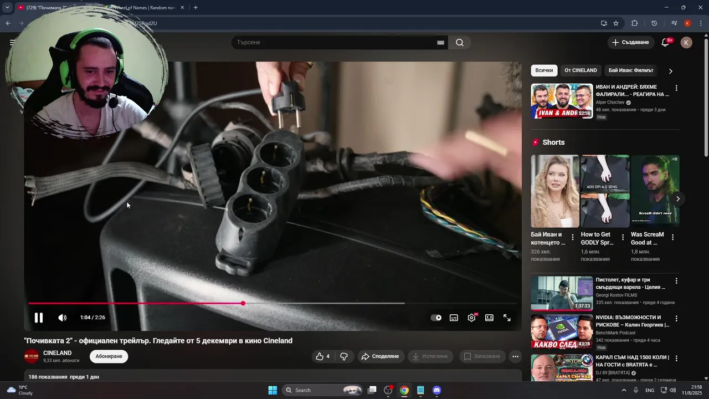Show hidden system tray icons
This screenshot has height=399, width=709.
tap(624, 390)
